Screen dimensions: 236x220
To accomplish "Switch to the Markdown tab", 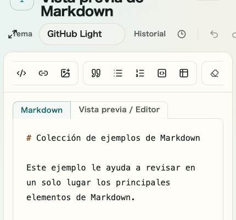I will pos(42,110).
